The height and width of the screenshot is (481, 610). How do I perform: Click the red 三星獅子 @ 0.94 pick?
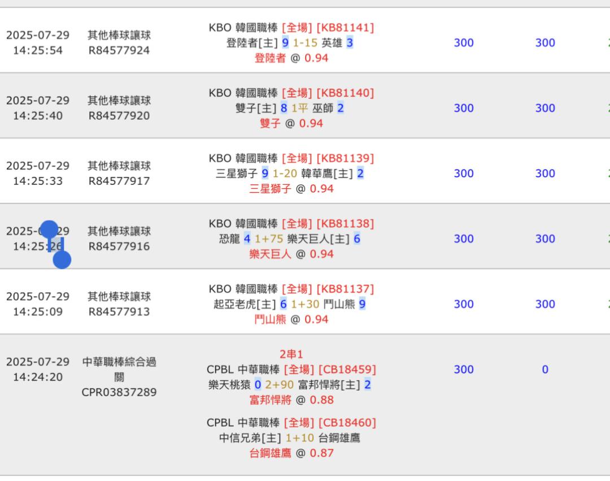click(291, 189)
